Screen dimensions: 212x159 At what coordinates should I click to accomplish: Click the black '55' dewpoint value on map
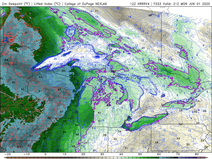(65, 121)
